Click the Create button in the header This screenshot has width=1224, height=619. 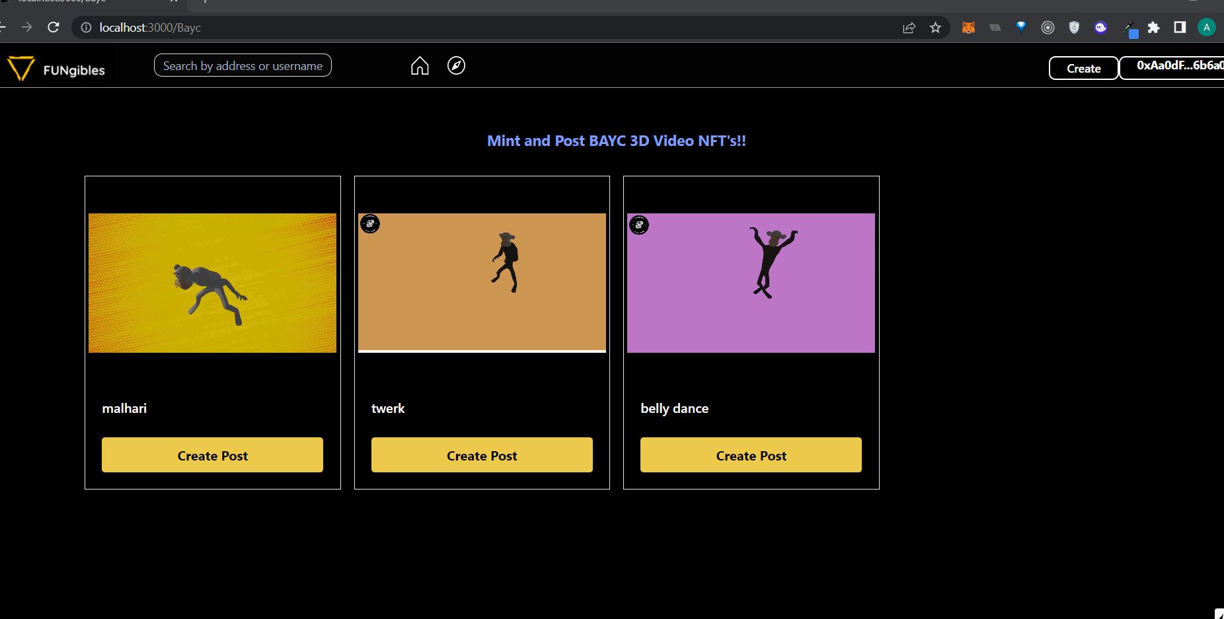pyautogui.click(x=1083, y=68)
